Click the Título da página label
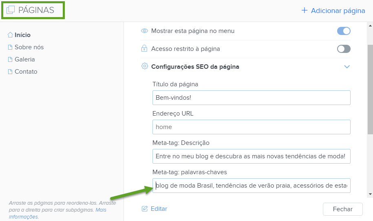 [175, 84]
